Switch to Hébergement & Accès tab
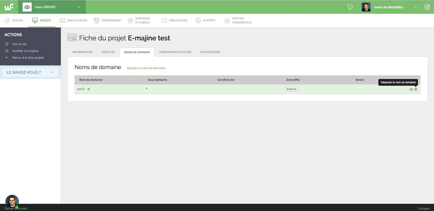434x211 pixels. (175, 52)
